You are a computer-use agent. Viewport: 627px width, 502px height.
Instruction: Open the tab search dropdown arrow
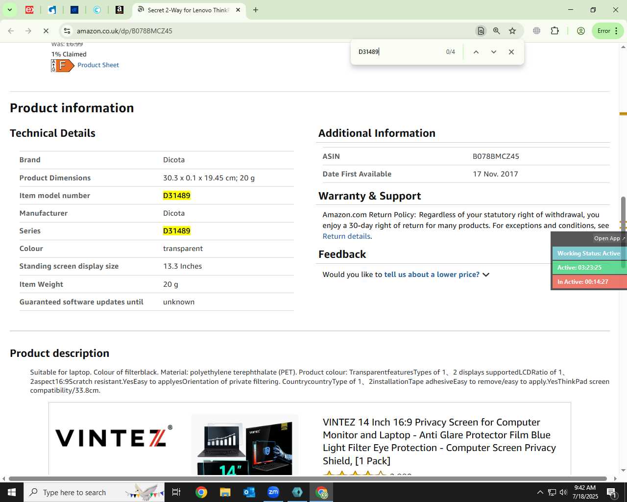point(9,10)
